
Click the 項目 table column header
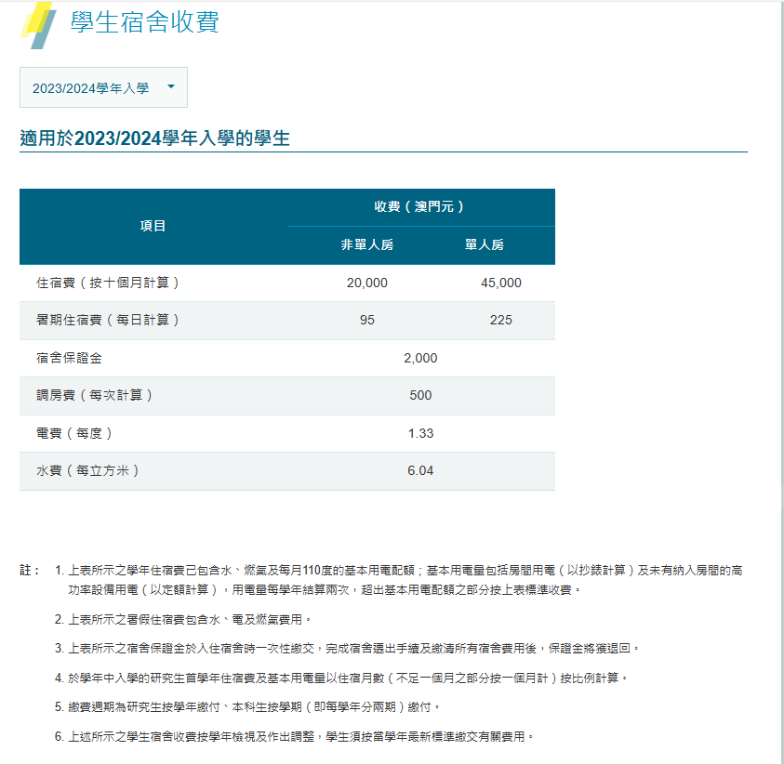(x=153, y=226)
